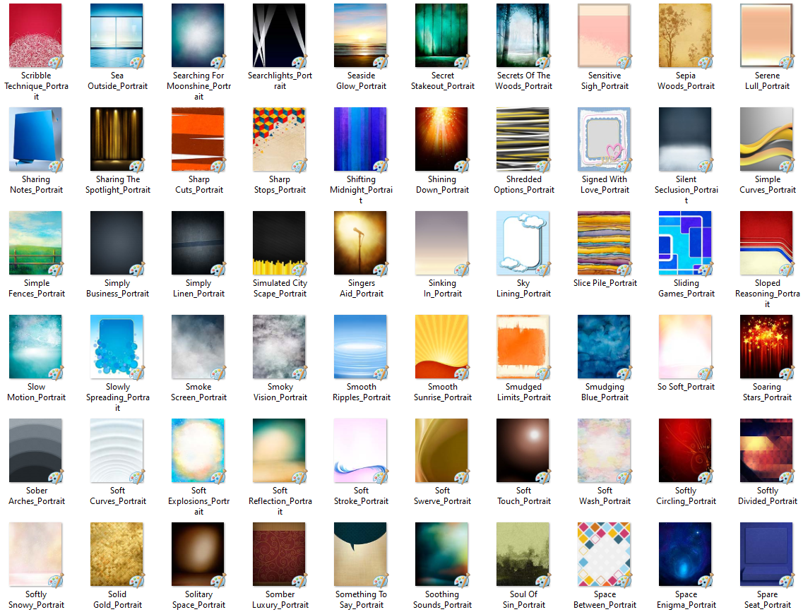
Task: Pick the Soaring Stars_Portrait file icon
Action: tap(767, 347)
